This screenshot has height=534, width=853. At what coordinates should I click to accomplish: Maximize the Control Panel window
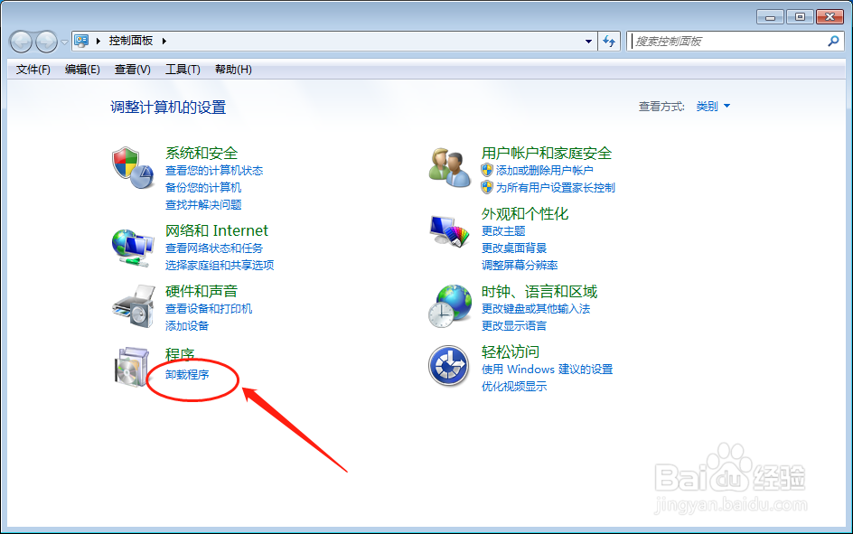click(x=800, y=17)
